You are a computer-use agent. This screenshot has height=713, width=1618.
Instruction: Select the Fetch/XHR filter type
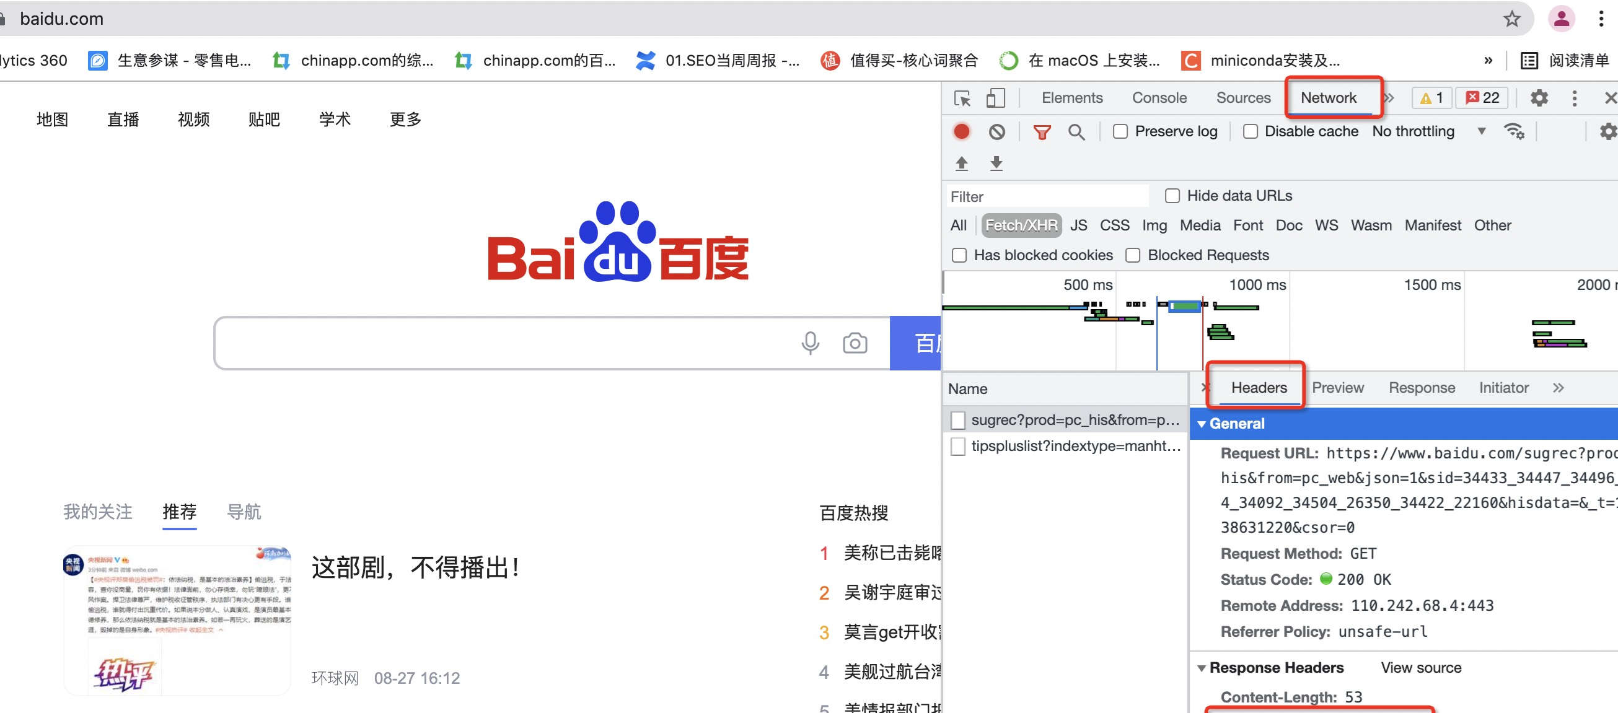(1021, 225)
